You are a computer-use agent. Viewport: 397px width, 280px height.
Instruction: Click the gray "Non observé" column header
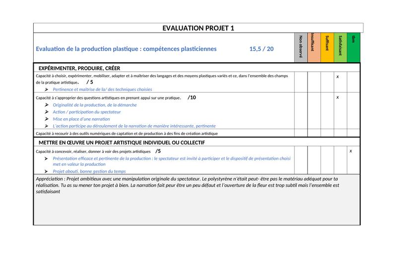pyautogui.click(x=301, y=47)
